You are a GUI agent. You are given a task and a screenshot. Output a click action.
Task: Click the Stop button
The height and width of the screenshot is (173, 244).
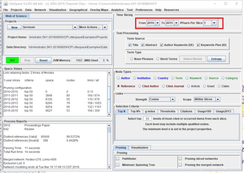27,60
